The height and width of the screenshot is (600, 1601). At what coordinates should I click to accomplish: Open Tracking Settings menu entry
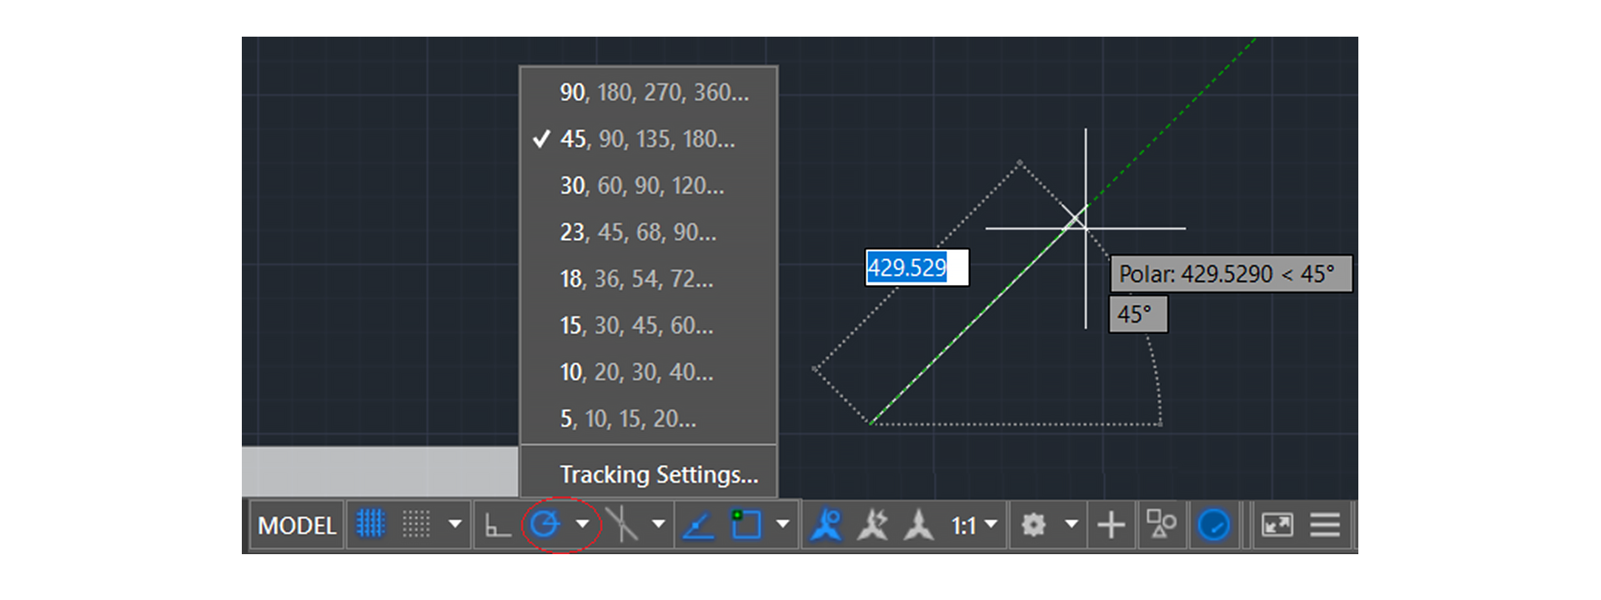[x=649, y=474]
